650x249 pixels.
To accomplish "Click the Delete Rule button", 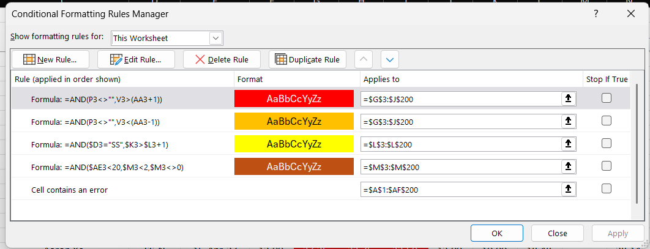I will click(222, 60).
